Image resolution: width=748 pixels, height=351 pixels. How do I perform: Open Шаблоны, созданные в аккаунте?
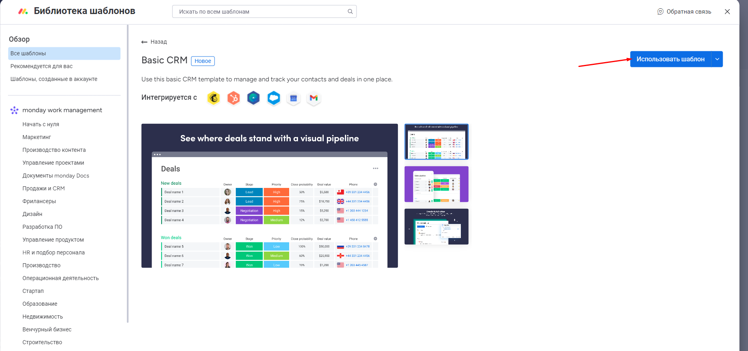[54, 79]
